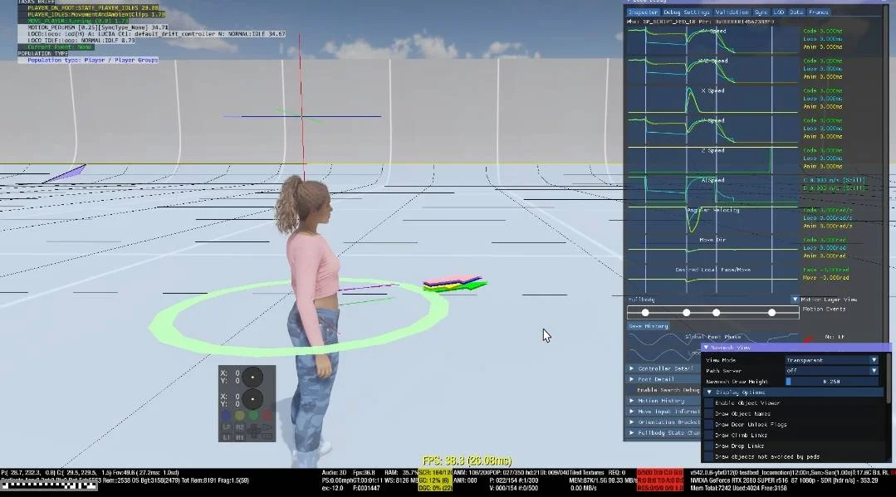Click the first Fullbody timeline marker
896x497 pixels.
click(x=645, y=313)
